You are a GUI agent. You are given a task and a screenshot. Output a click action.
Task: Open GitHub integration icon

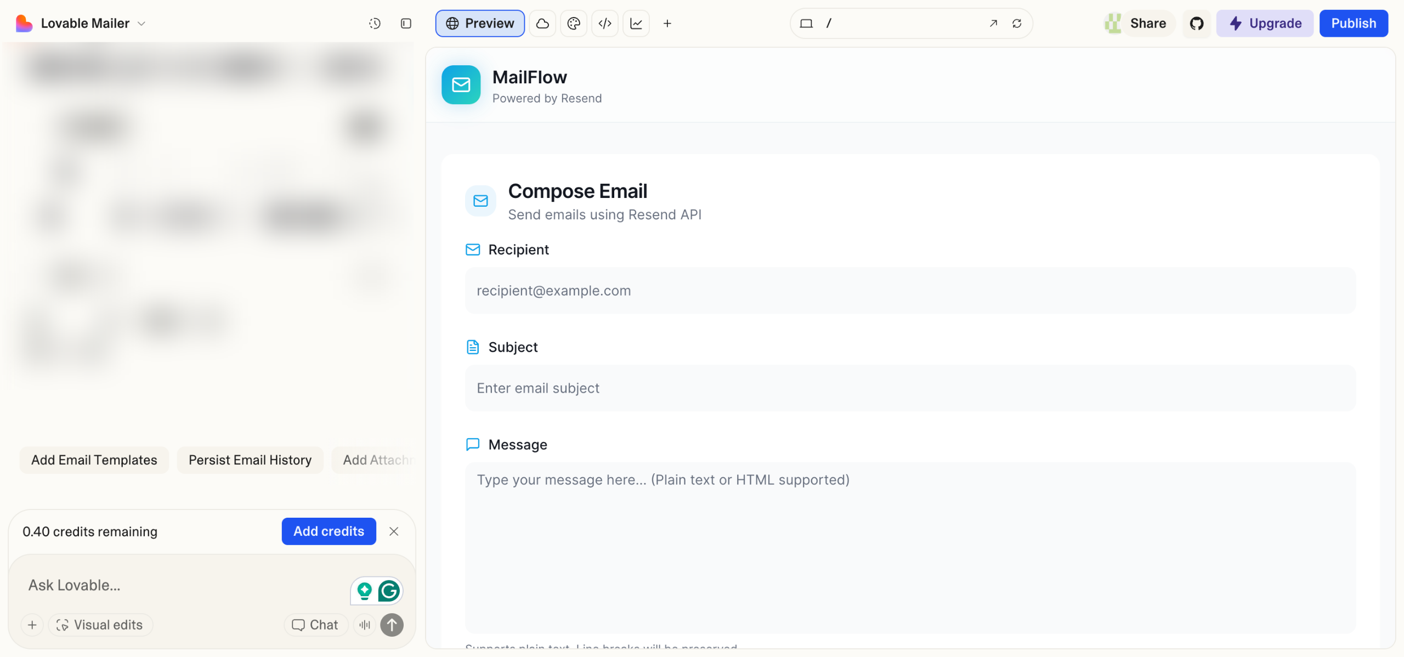coord(1196,24)
